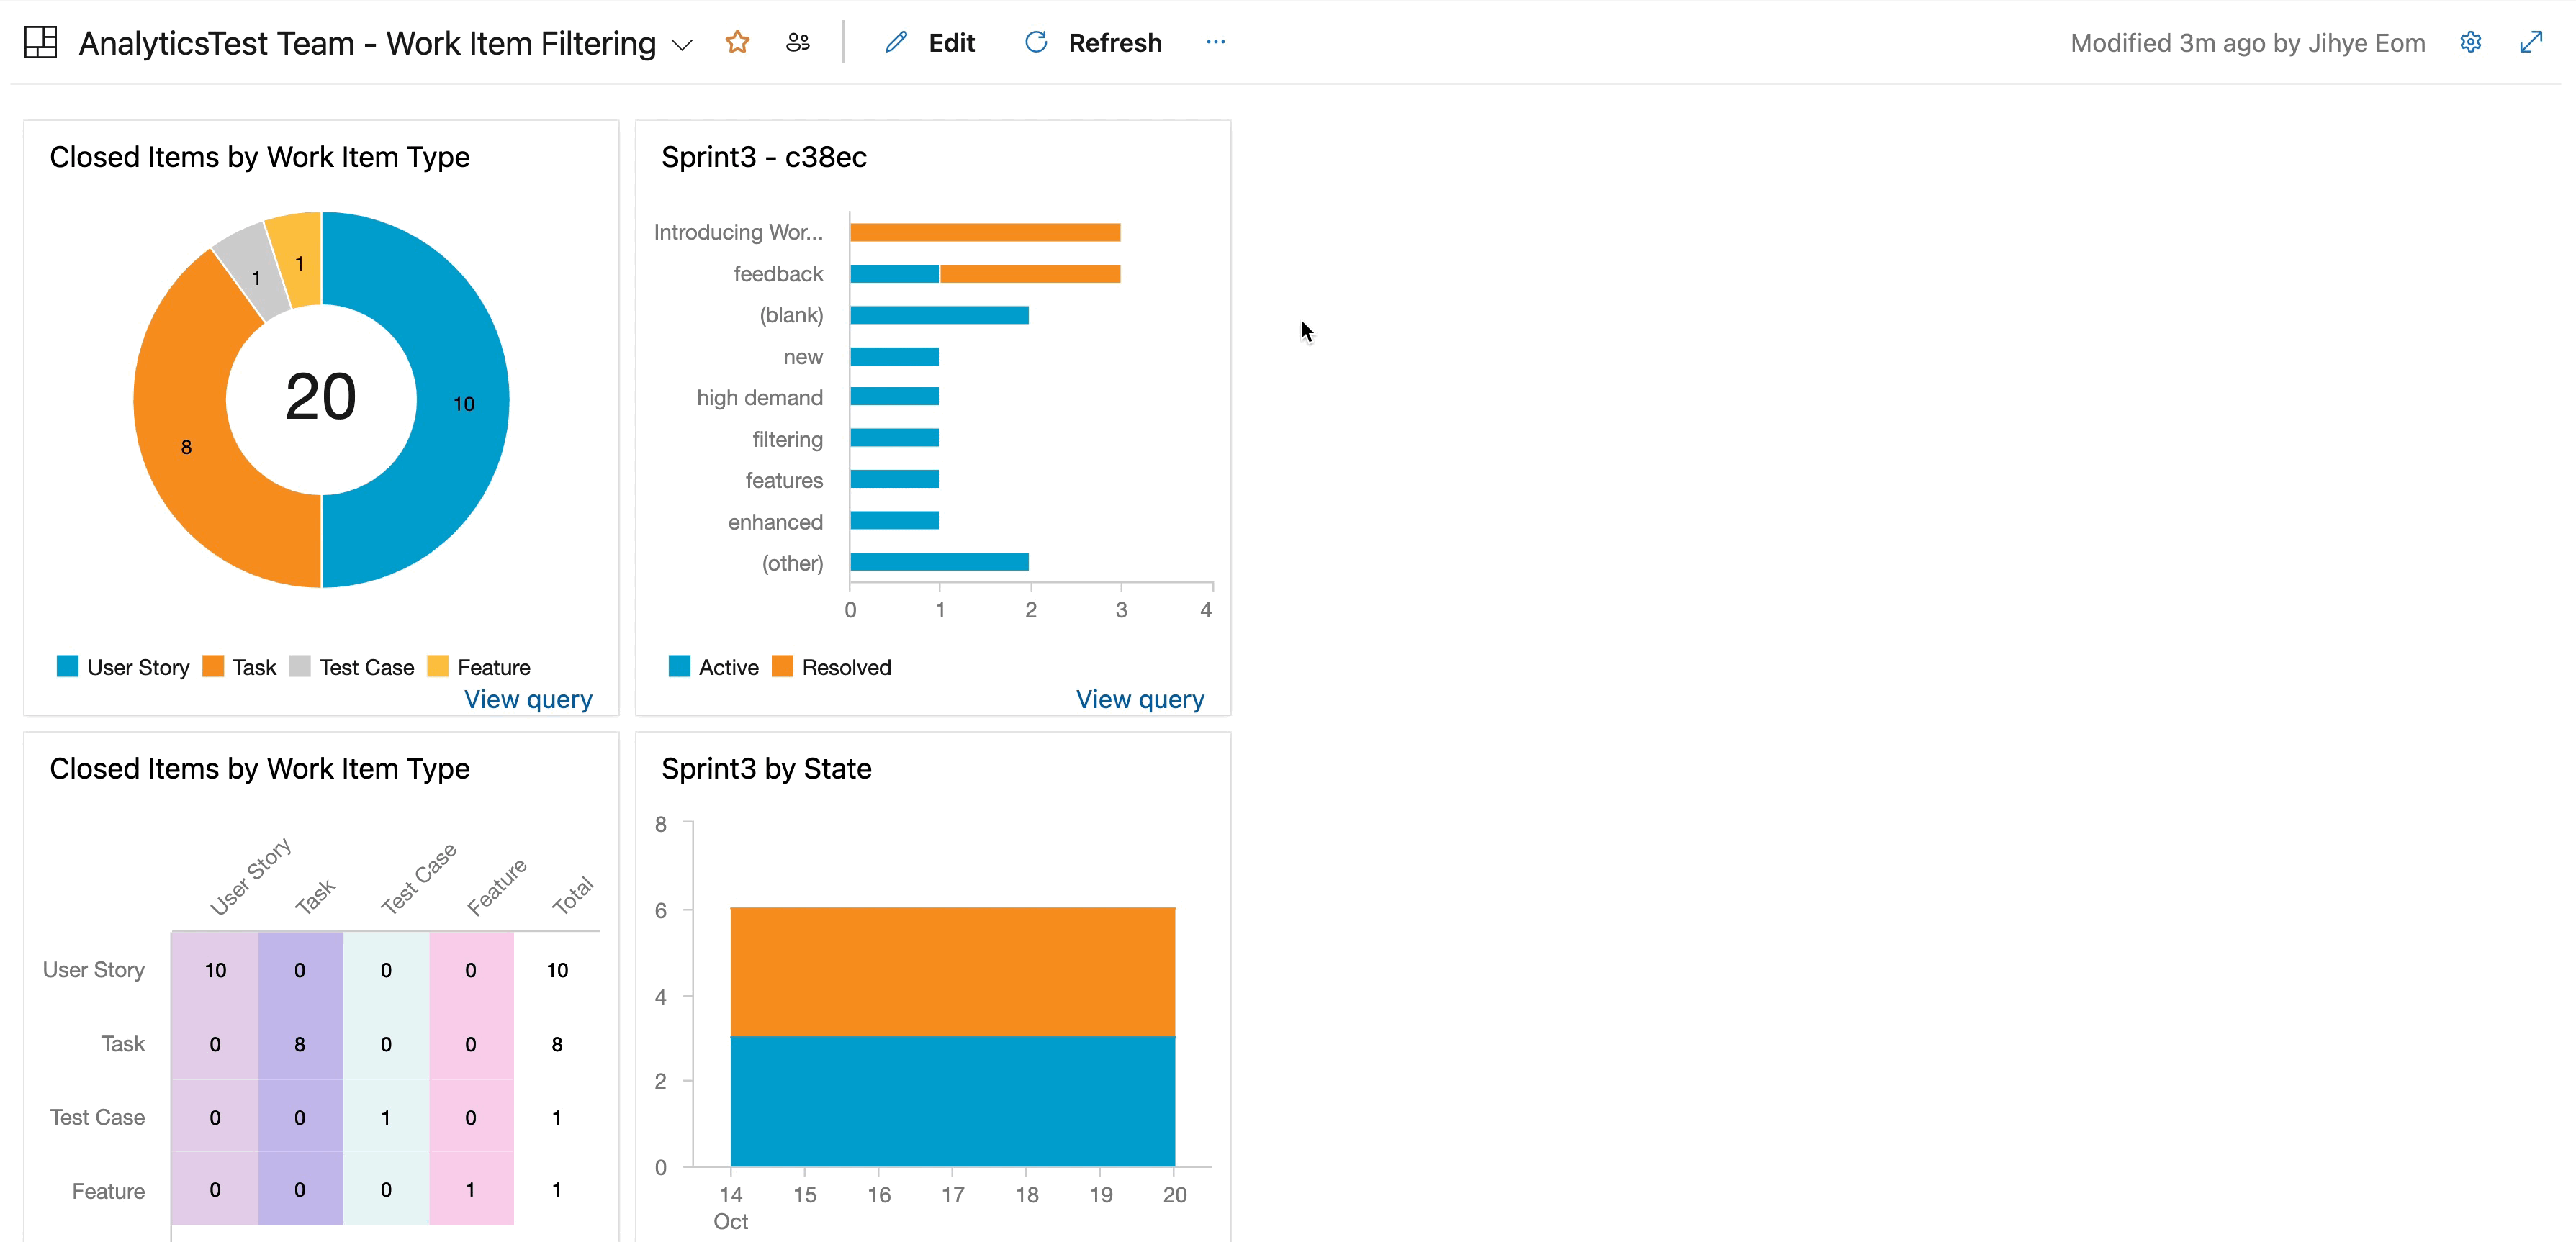2576x1242 pixels.
Task: Click the Refresh menu item in toolbar
Action: point(1091,42)
